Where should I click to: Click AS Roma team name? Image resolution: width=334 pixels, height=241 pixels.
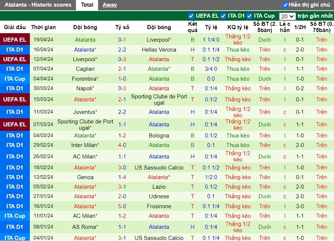(85, 227)
